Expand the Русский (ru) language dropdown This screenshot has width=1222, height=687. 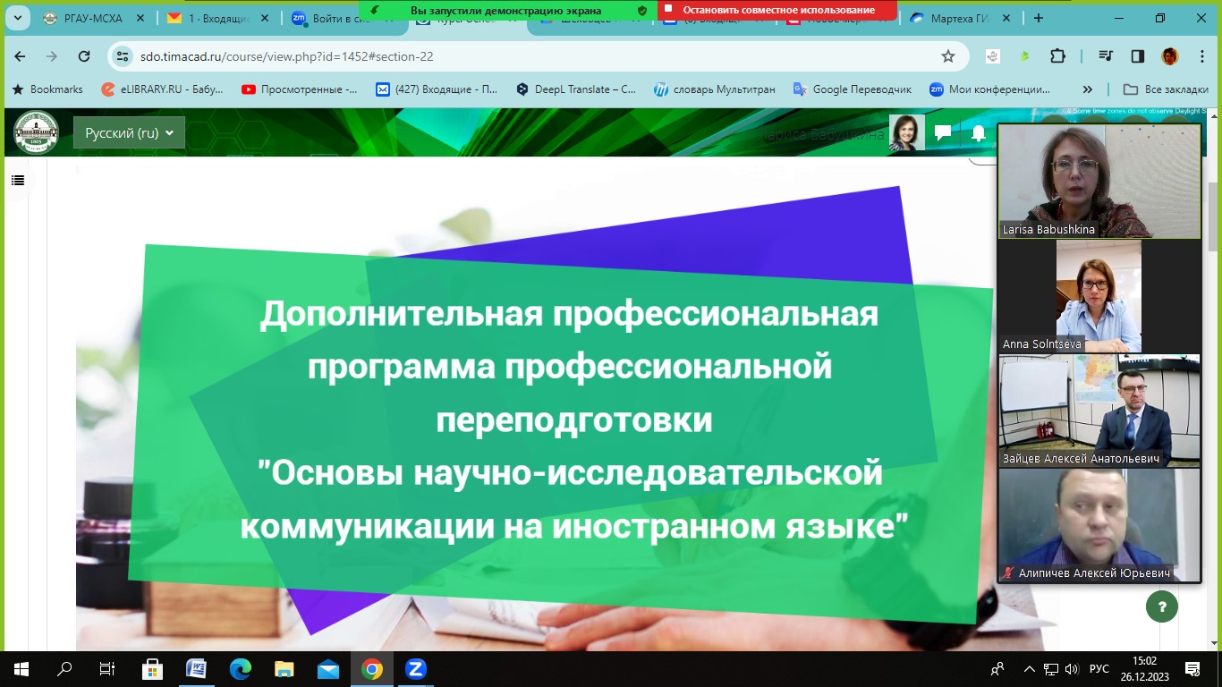(129, 133)
